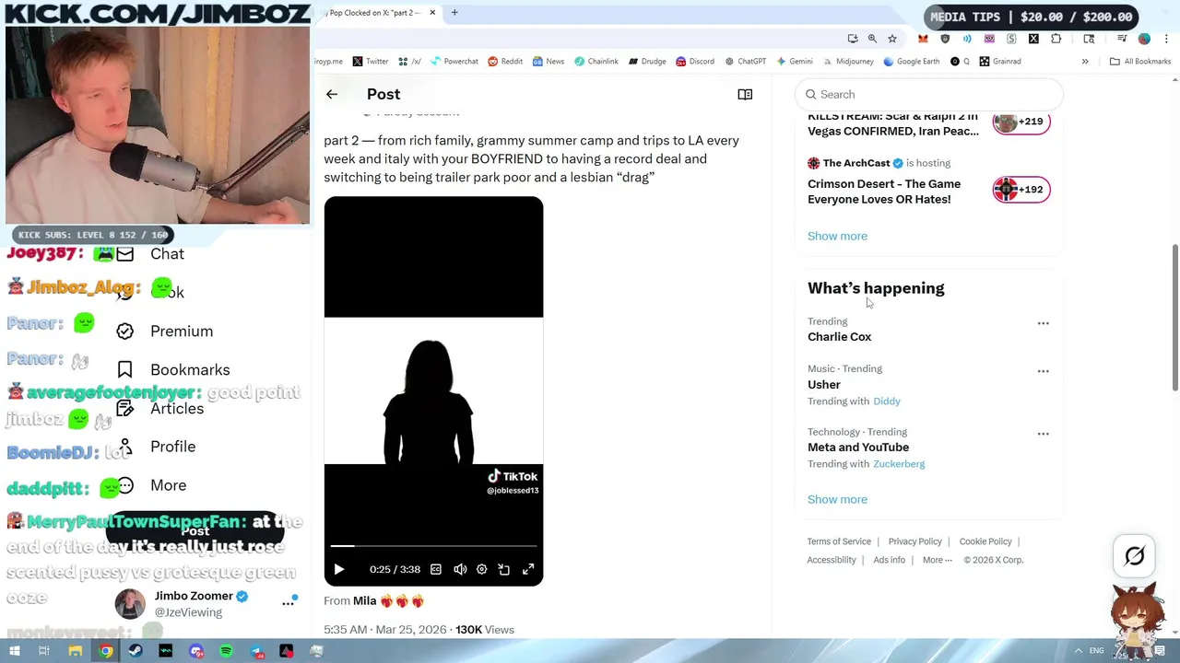Open Chat in X sidebar
Screen dimensions: 1180x663
pyautogui.click(x=152, y=254)
